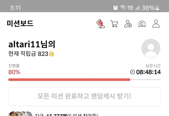Tap the alarm icon in status bar
169x116 pixels.
pyautogui.click(x=115, y=8)
